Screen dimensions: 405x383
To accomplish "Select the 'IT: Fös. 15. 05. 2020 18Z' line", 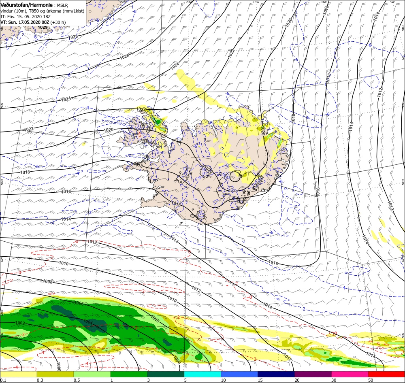I will 25,17.
